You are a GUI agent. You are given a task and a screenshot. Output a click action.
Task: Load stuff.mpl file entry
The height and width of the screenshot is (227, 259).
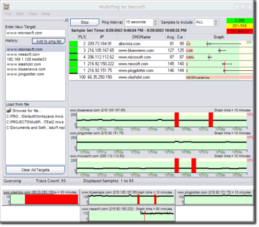pyautogui.click(x=35, y=128)
